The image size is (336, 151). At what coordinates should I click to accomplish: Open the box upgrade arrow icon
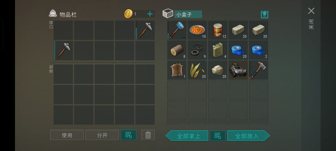pos(264,15)
